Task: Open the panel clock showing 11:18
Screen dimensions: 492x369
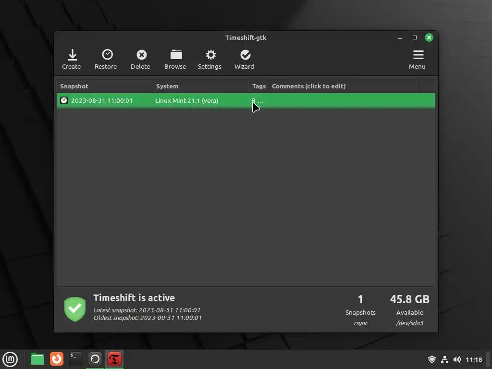Action: click(x=474, y=359)
